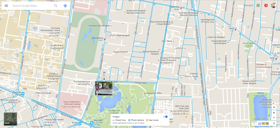The height and width of the screenshot is (128, 280).
Task: Open the last imagery thumbnail in the bottom strip
Action: 267,123
